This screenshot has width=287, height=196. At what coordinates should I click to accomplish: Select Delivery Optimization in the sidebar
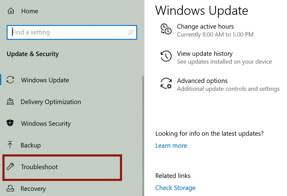click(51, 102)
